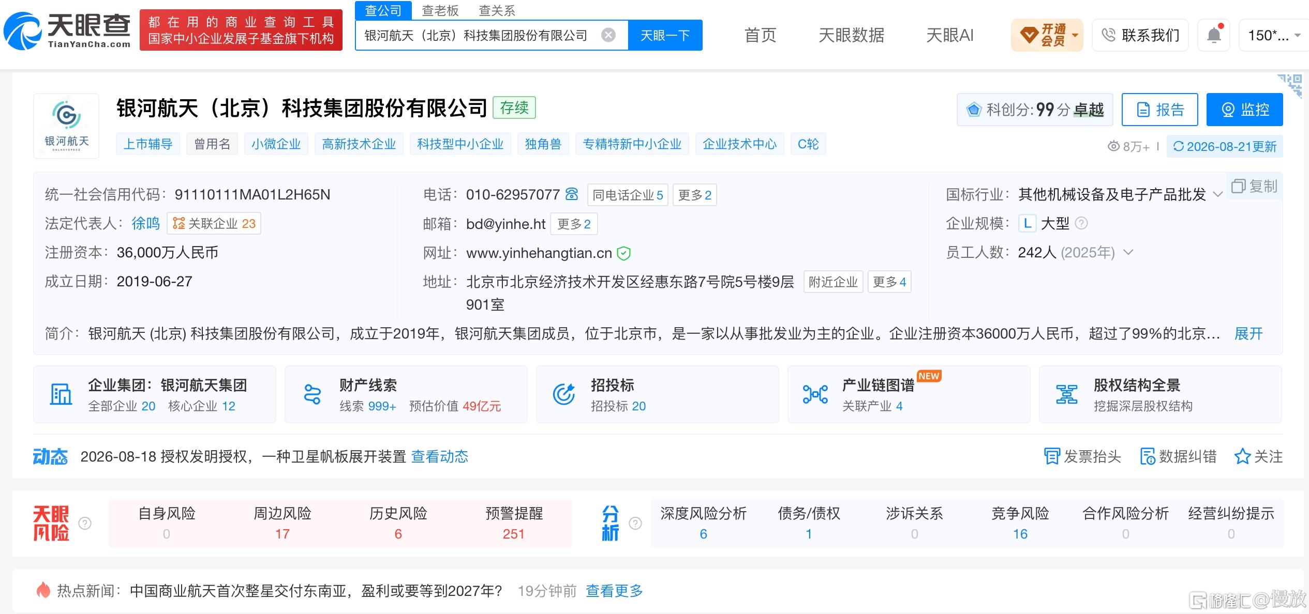Image resolution: width=1309 pixels, height=614 pixels.
Task: Click the www.yinhehangtian.cn website link
Action: (x=539, y=253)
